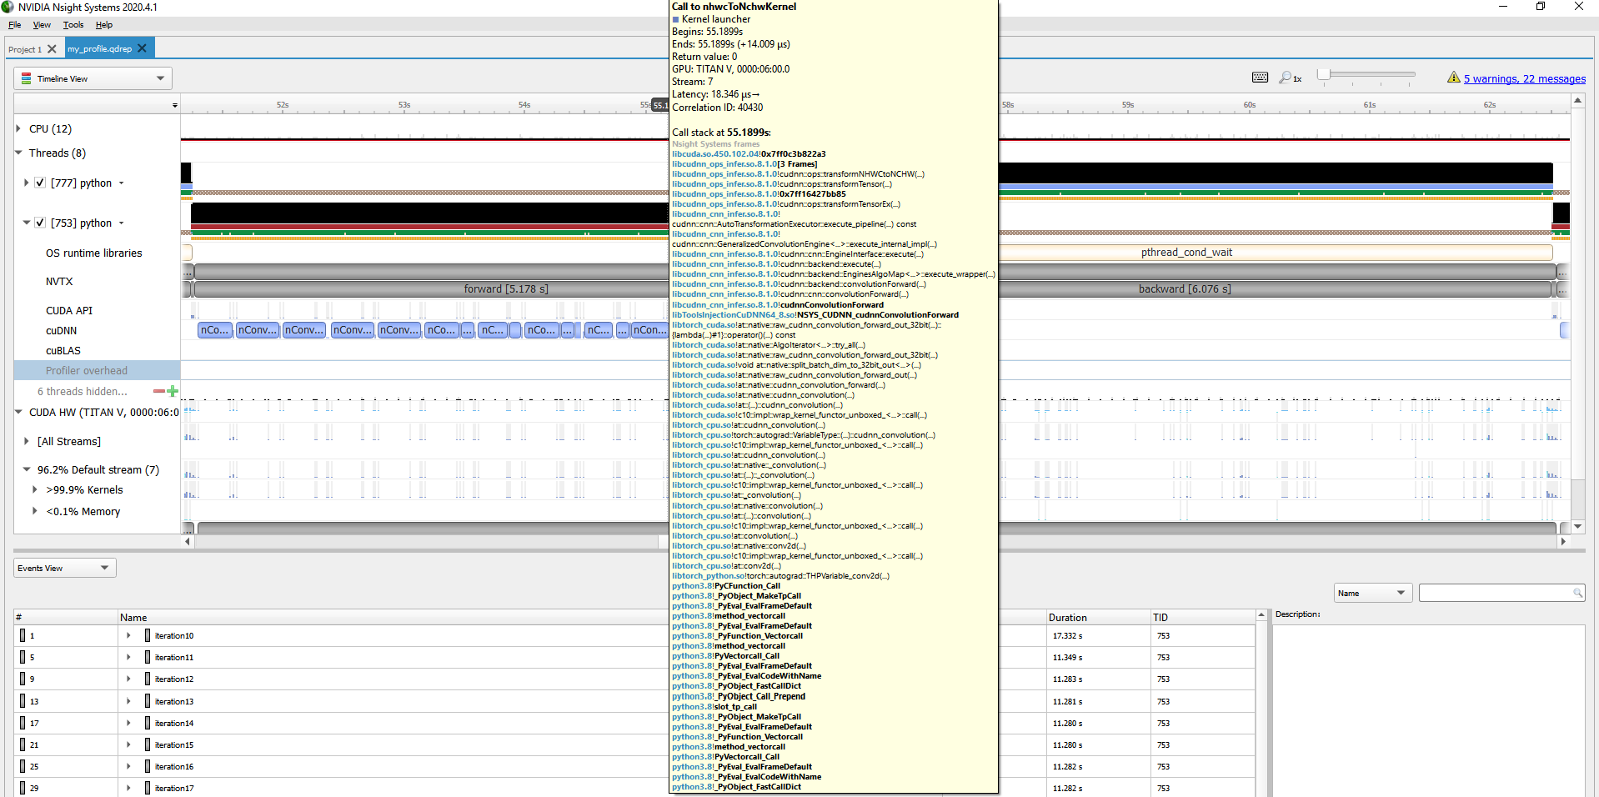Image resolution: width=1599 pixels, height=797 pixels.
Task: Close the my_profile.qdrep tab
Action: [x=142, y=48]
